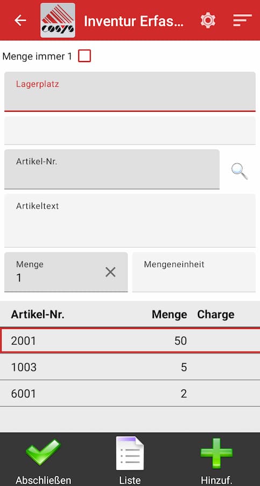
Task: Open the sort/filter menu icon
Action: pos(242,20)
